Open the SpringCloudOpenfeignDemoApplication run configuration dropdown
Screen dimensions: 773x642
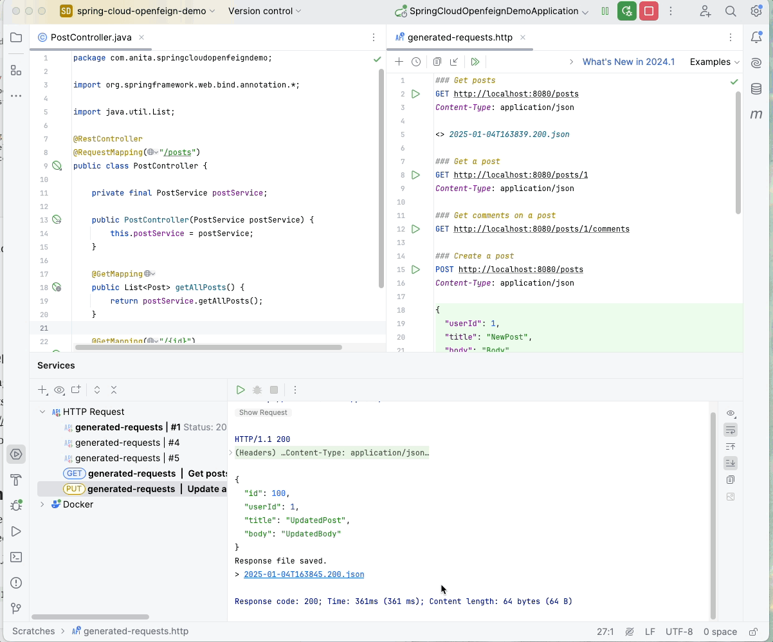[x=492, y=11]
